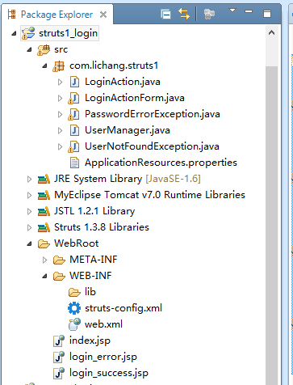Click the LoginActionForm.java warning file icon
This screenshot has height=385, width=293.
73,99
